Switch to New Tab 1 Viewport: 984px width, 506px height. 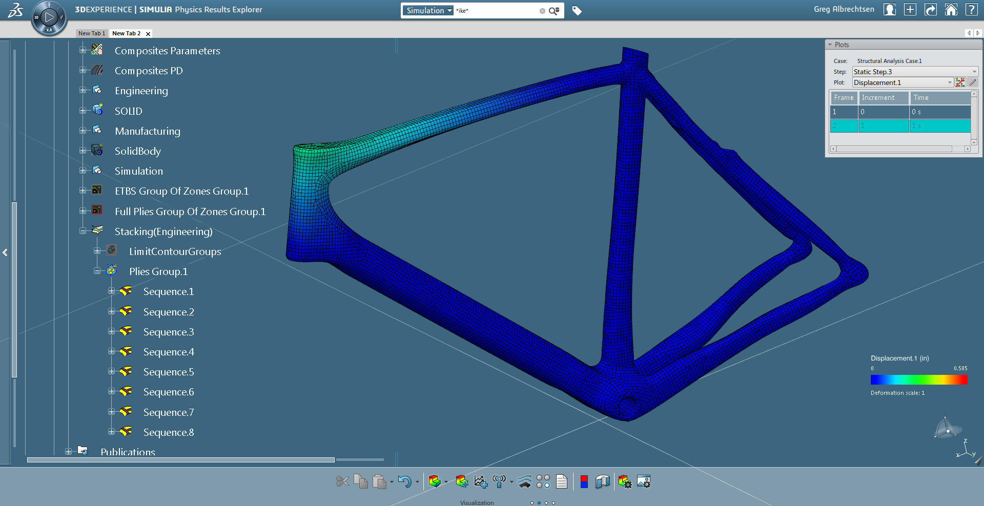(91, 33)
